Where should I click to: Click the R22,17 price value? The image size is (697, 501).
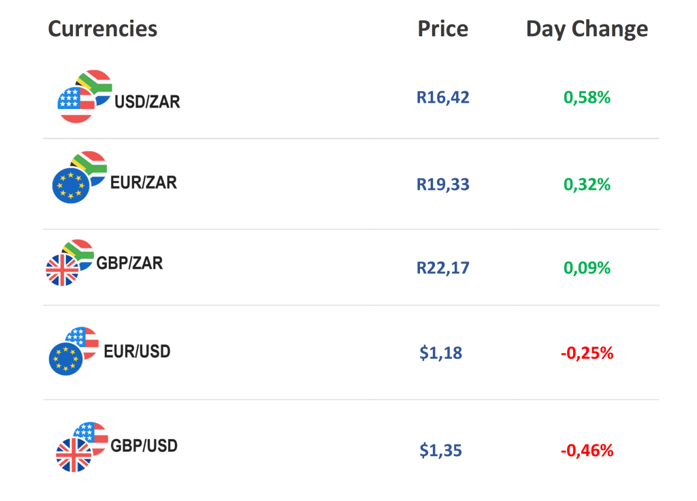click(x=443, y=268)
